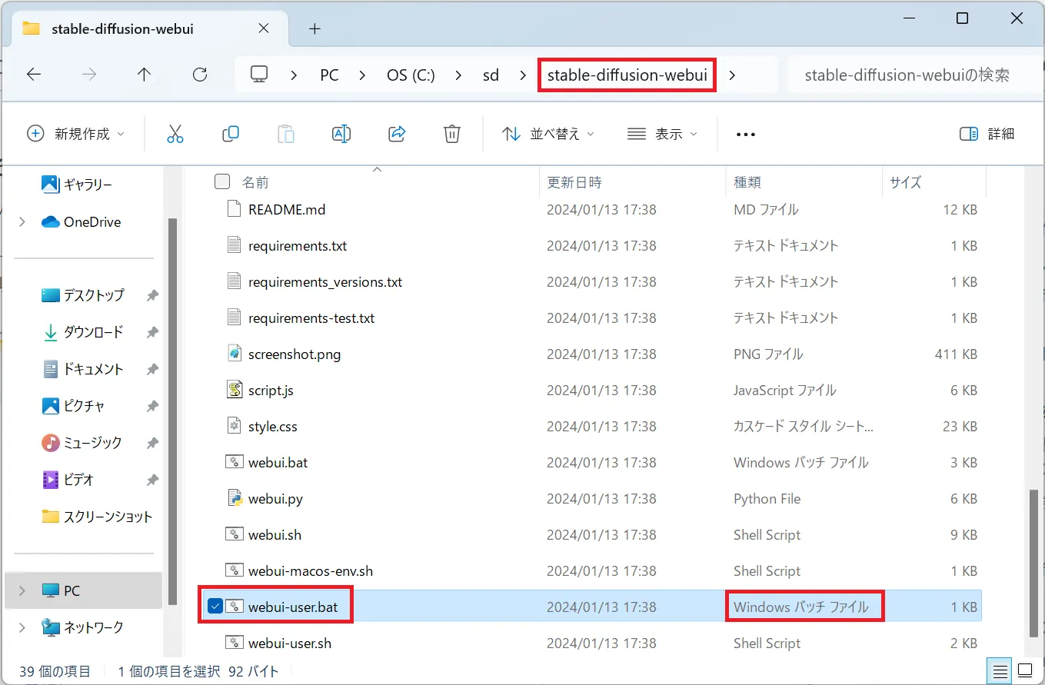Open ピクチャ in navigation pane

coord(73,406)
